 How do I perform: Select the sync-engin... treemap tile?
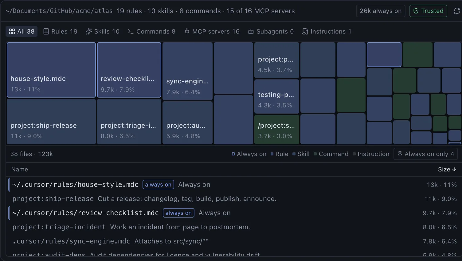[x=187, y=71]
